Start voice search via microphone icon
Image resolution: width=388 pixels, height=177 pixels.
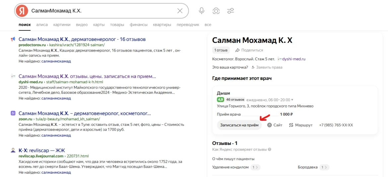202,11
